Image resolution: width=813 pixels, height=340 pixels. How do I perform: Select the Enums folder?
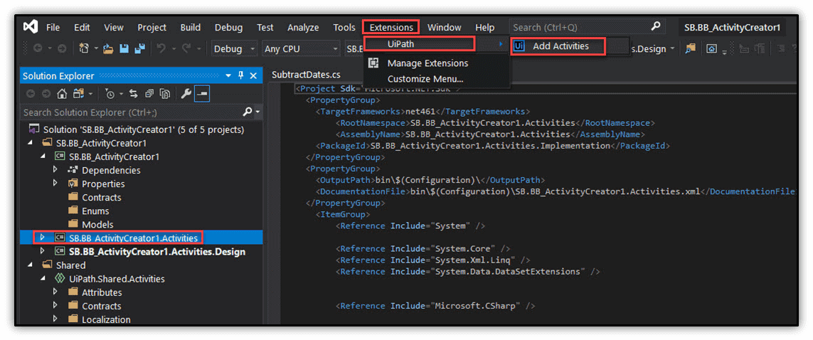click(95, 211)
